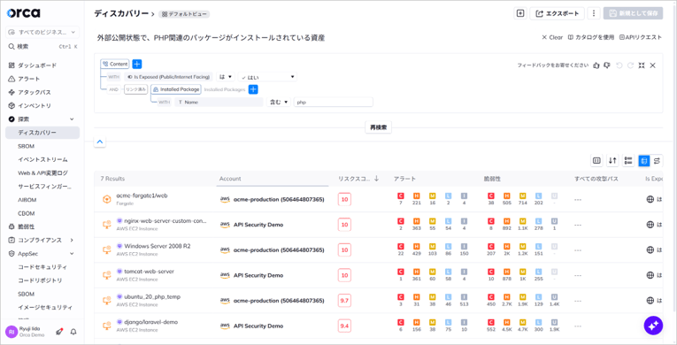
Task: Open ダッシュボード in the sidebar
Action: point(36,65)
